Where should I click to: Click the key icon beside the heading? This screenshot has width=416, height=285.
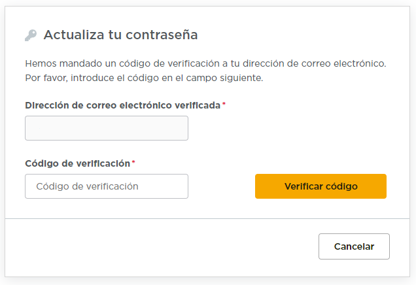coord(31,35)
